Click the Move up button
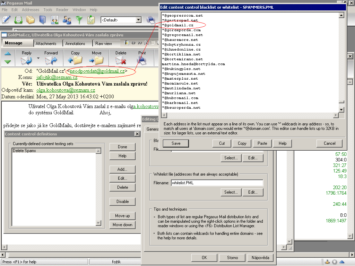Viewport: 355px width, 266px height. [122, 216]
